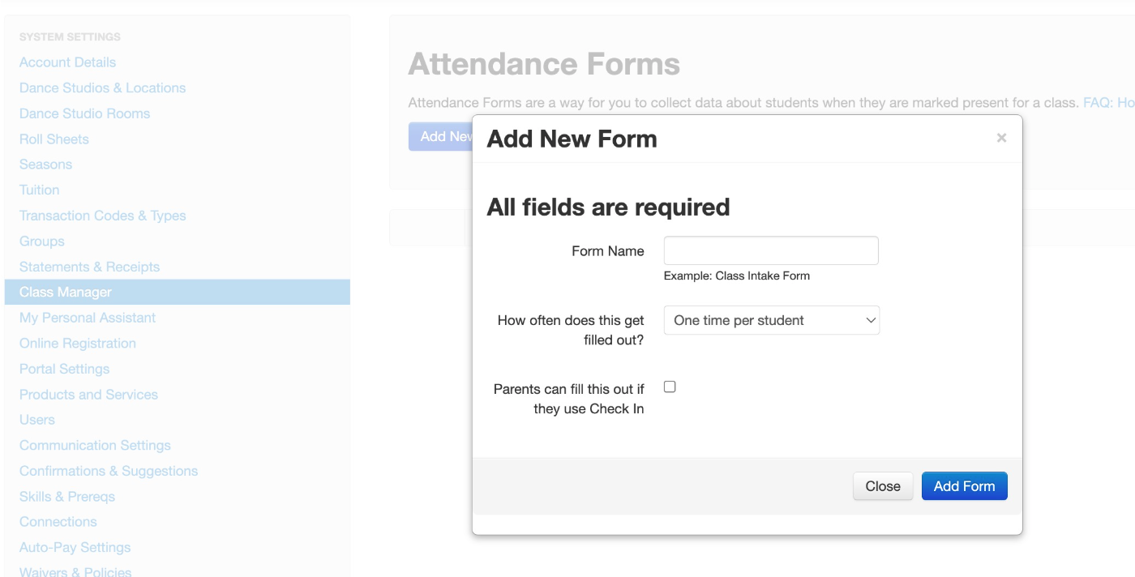Screen dimensions: 1135x577
Task: Open the How often filled out dropdown
Action: point(772,320)
